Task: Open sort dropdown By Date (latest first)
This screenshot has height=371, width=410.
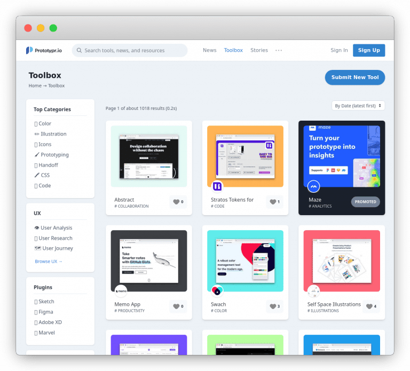Action: tap(358, 106)
